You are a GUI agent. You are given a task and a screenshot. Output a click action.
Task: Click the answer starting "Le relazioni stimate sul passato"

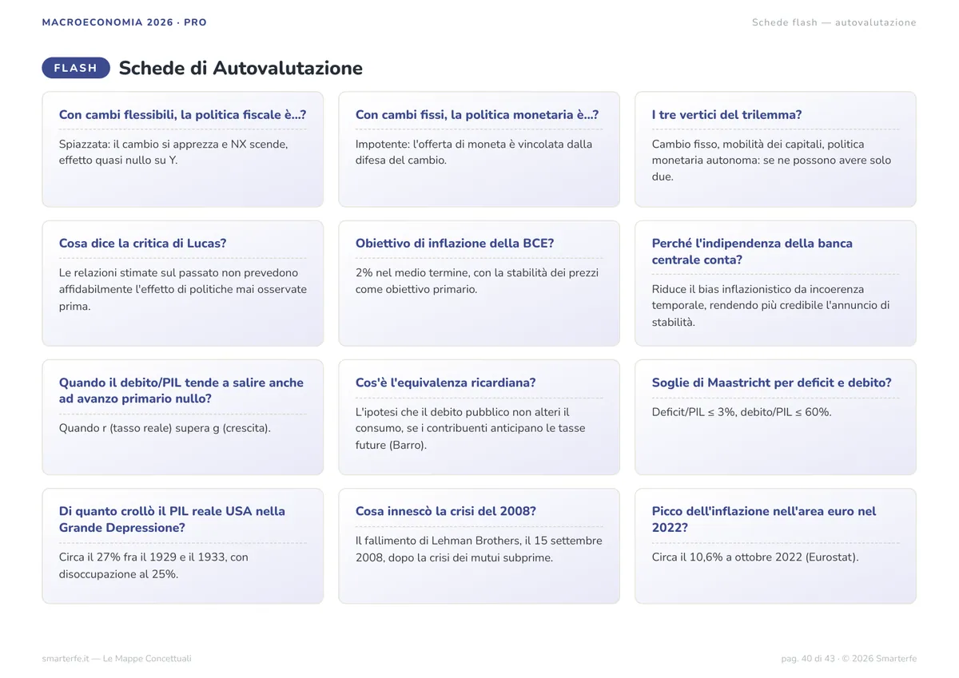click(183, 289)
